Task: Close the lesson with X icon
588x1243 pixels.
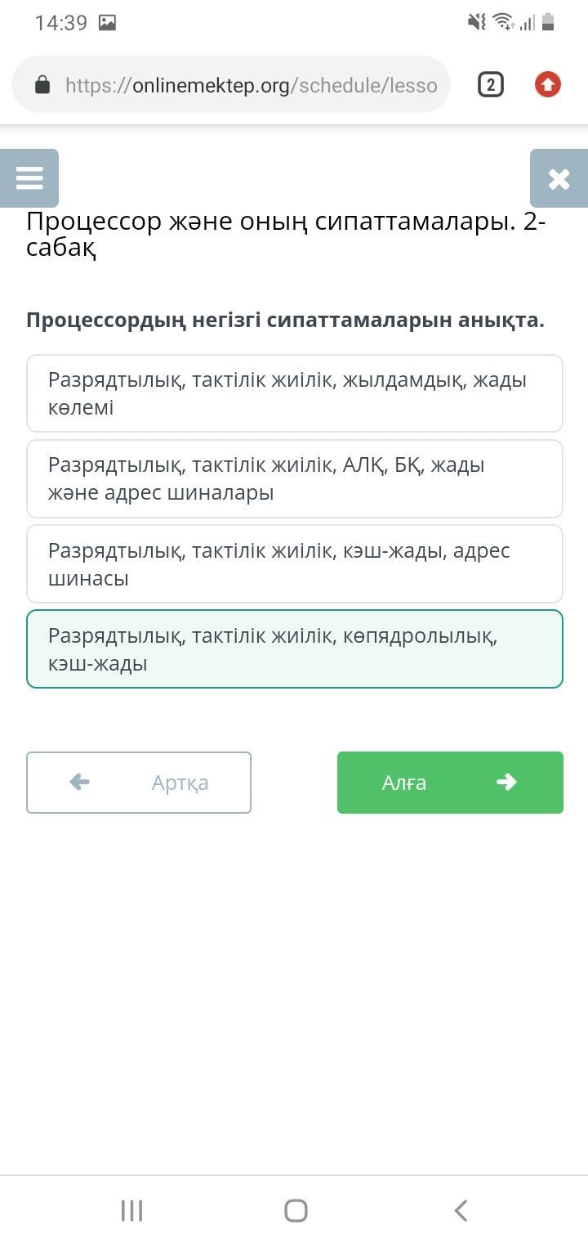Action: (559, 178)
